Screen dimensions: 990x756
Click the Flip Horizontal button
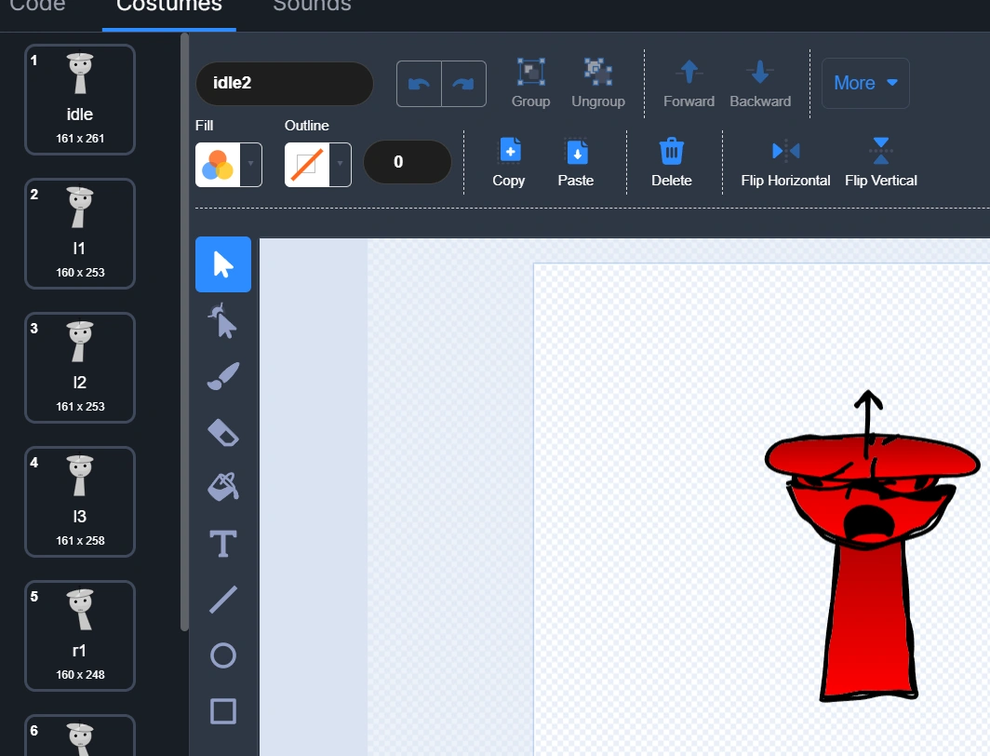(x=785, y=163)
